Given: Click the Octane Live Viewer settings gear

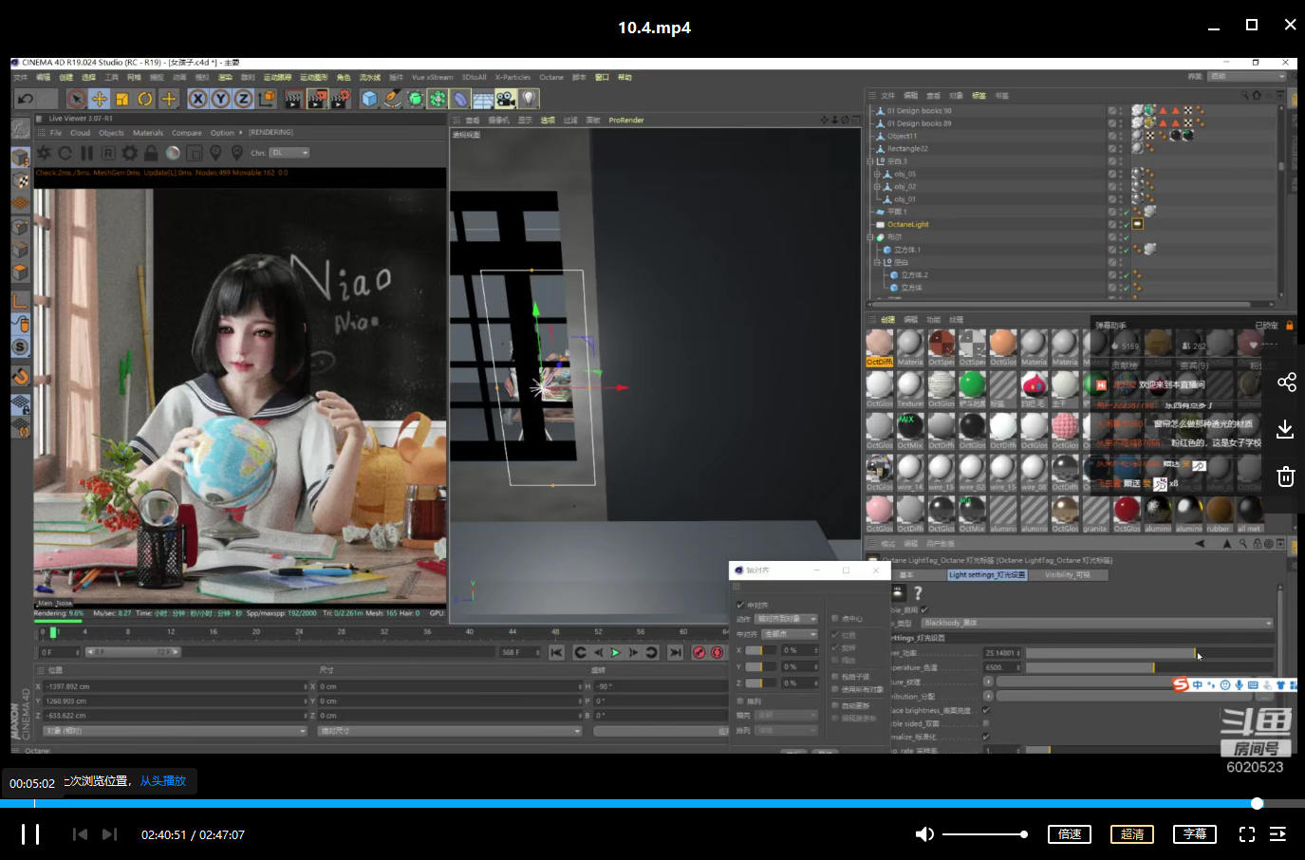Looking at the screenshot, I should [x=130, y=153].
